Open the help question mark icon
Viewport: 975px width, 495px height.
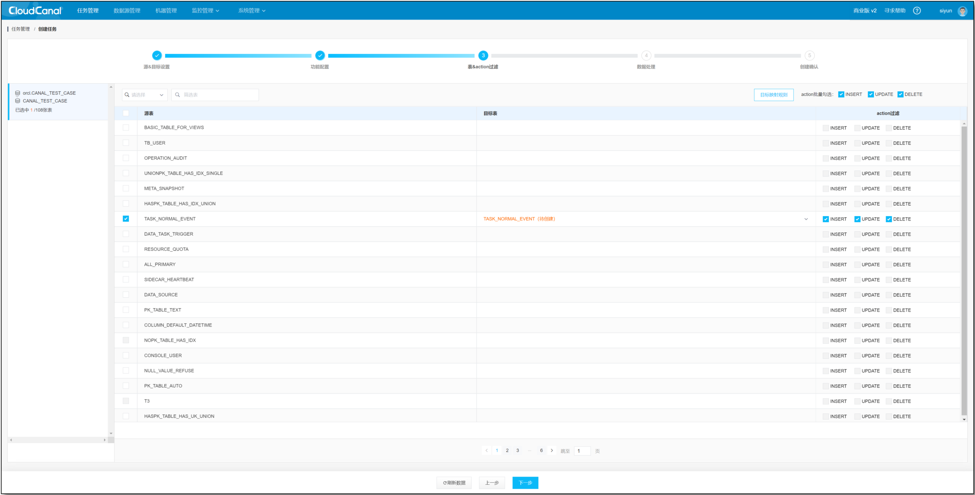917,11
